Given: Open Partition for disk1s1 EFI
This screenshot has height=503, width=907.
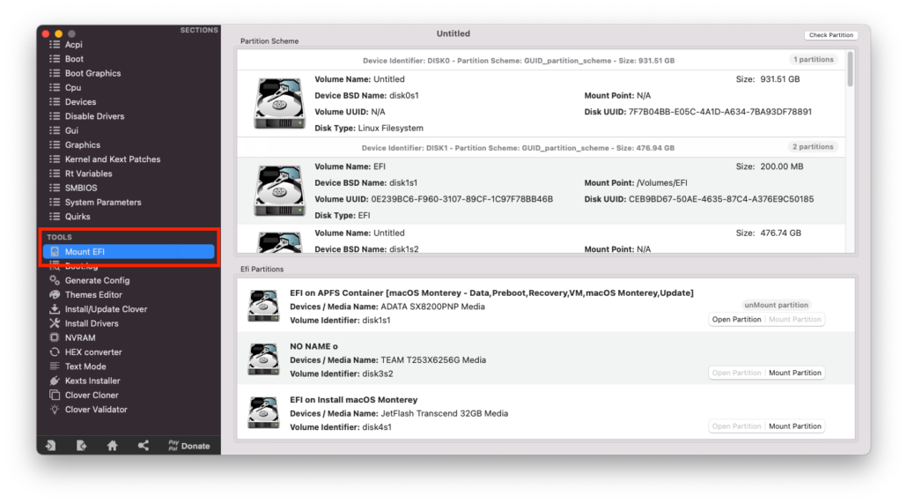Looking at the screenshot, I should (736, 320).
